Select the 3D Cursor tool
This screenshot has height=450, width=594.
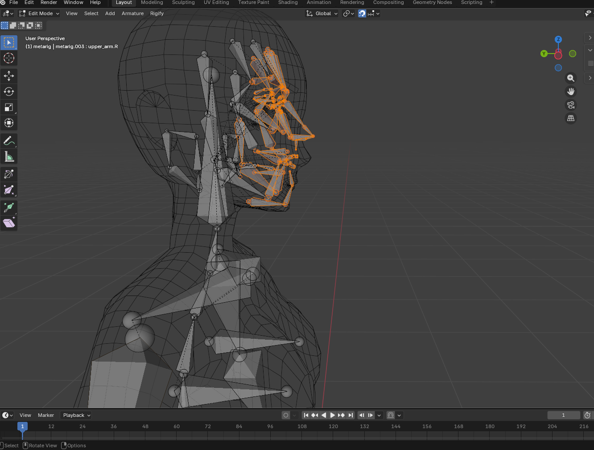pos(9,58)
